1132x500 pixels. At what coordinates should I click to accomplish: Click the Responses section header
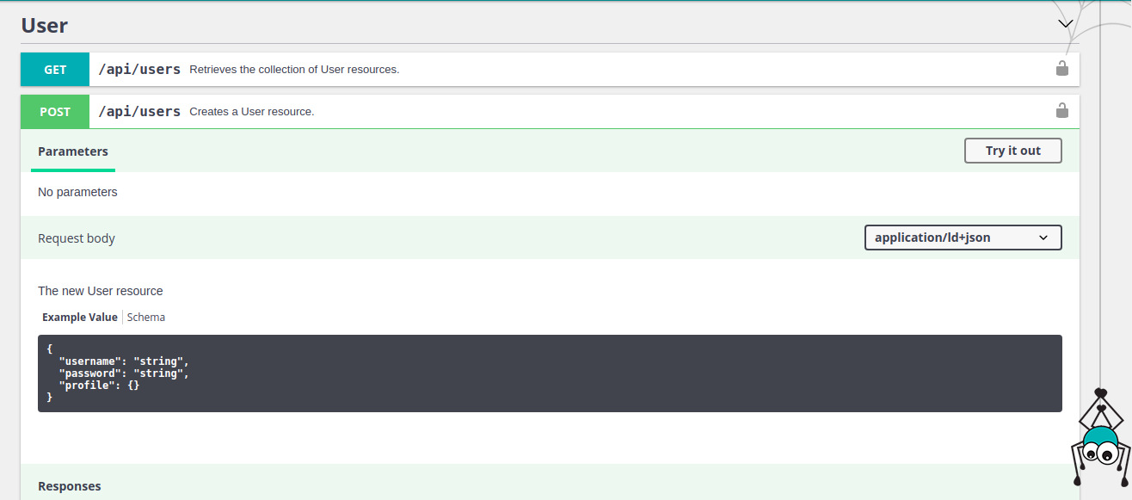click(x=70, y=485)
